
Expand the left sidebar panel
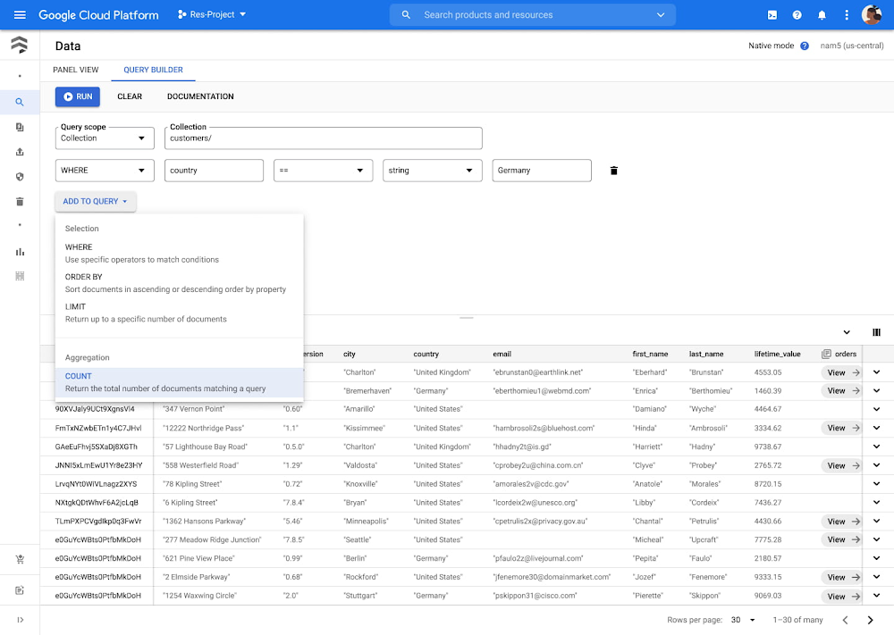20,620
